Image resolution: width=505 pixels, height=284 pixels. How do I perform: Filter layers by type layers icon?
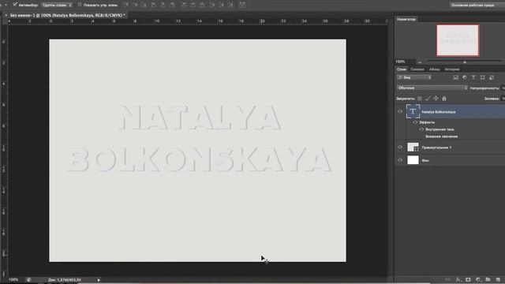click(x=473, y=77)
